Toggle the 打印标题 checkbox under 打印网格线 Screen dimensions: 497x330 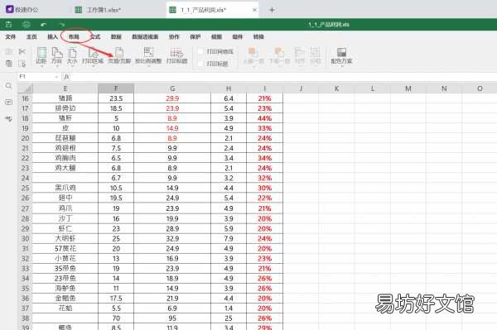pyautogui.click(x=200, y=64)
